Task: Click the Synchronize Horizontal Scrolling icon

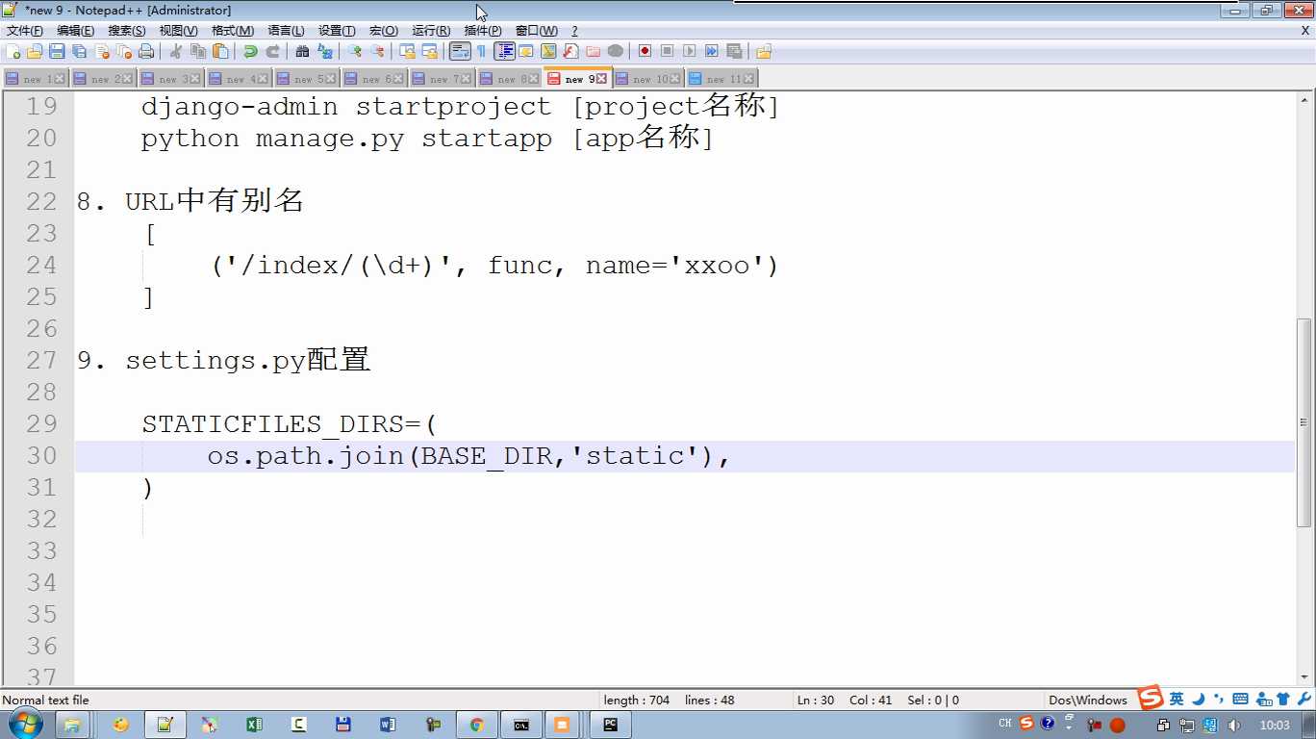Action: [x=429, y=51]
